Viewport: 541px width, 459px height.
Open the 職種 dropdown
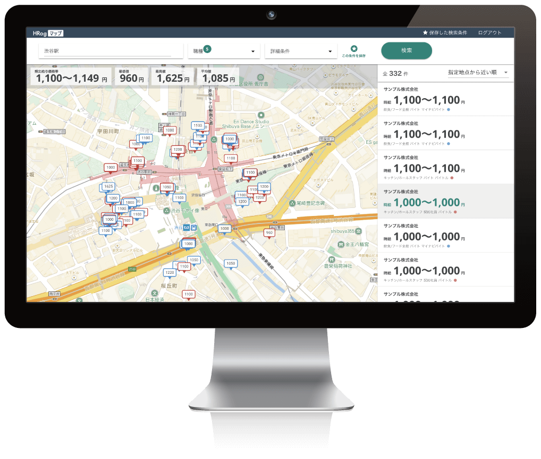224,51
